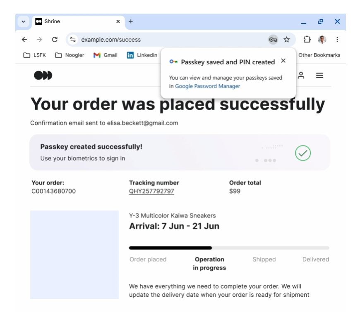
Task: Open a new tab with plus button
Action: pyautogui.click(x=131, y=21)
